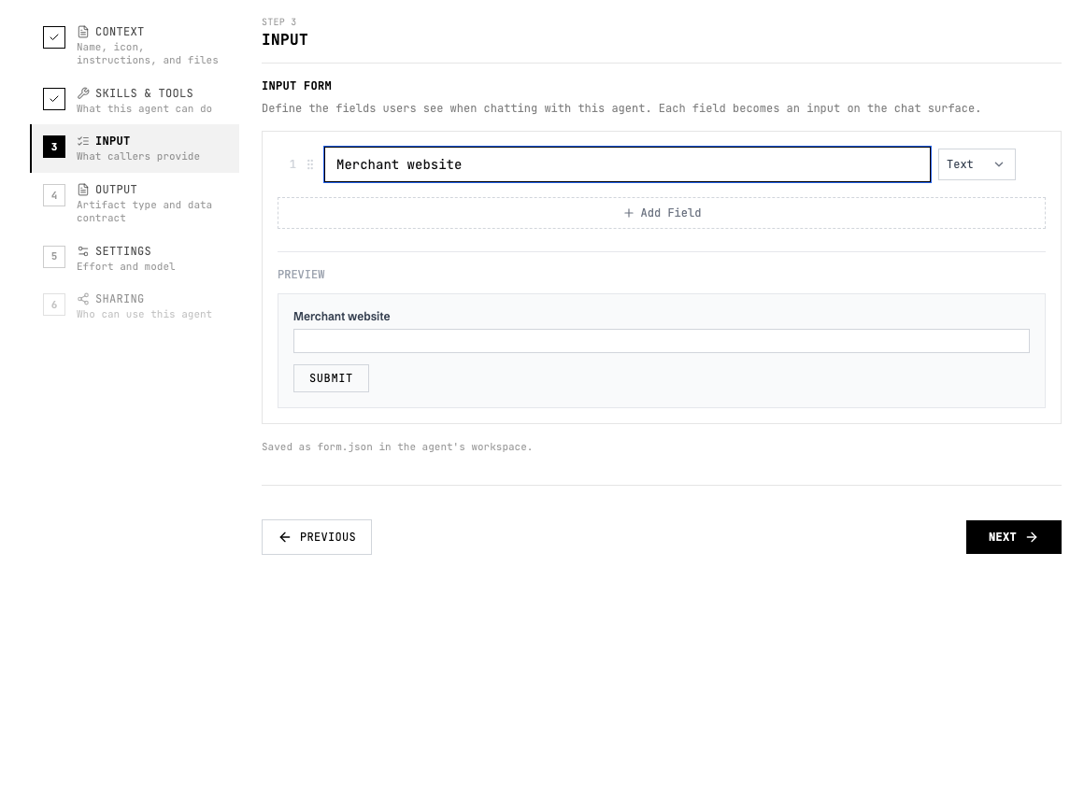Click the Submit button in preview
Image resolution: width=1084 pixels, height=794 pixels.
coord(331,378)
